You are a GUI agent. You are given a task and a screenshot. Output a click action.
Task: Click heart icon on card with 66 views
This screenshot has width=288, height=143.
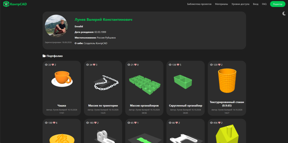(176, 123)
